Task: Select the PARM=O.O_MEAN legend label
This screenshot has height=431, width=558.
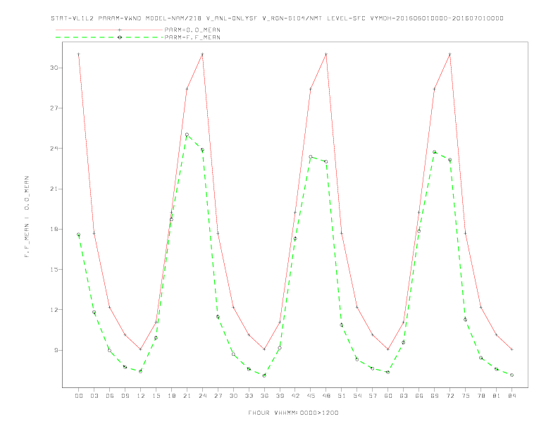Action: [x=192, y=30]
